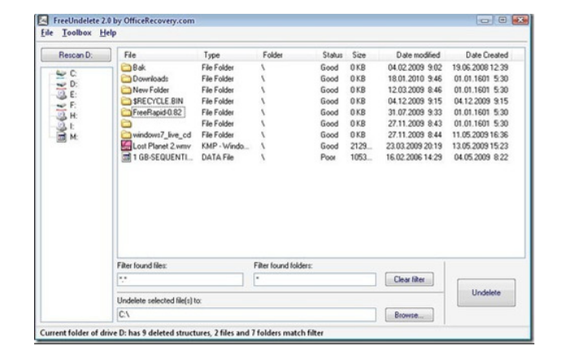Select the Bak folder name
571x359 pixels.
(139, 67)
